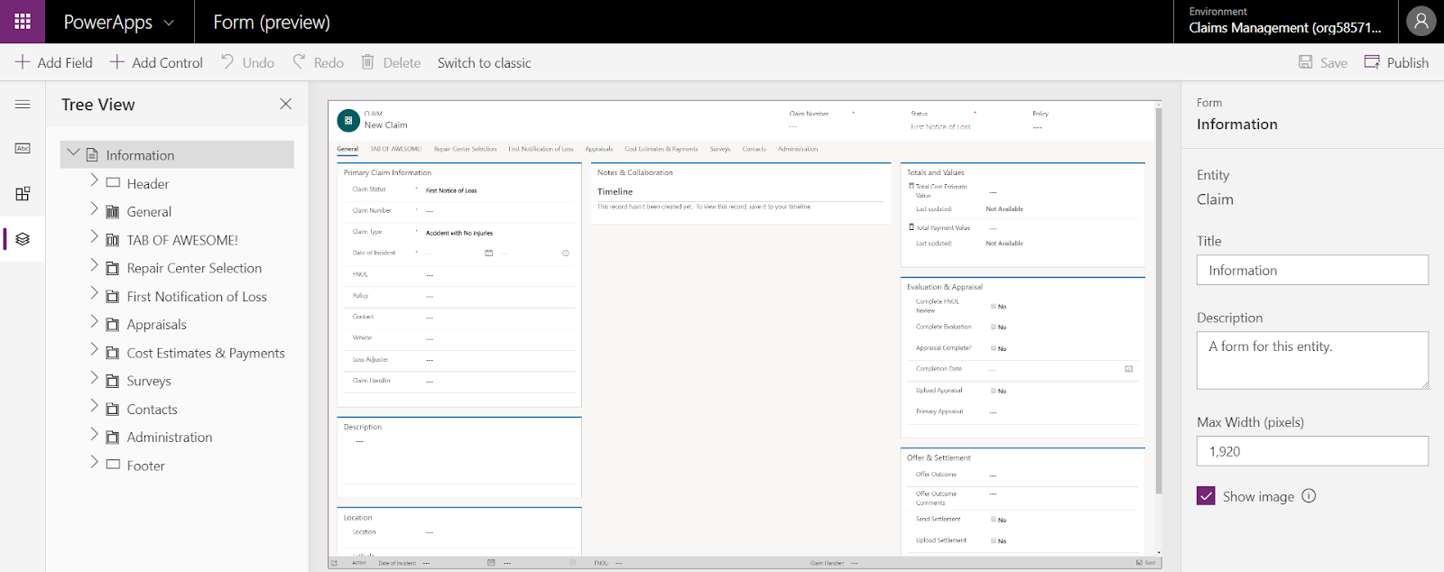Viewport: 1444px width, 572px height.
Task: Expand the TAB OF AWESOME! node
Action: (x=94, y=237)
